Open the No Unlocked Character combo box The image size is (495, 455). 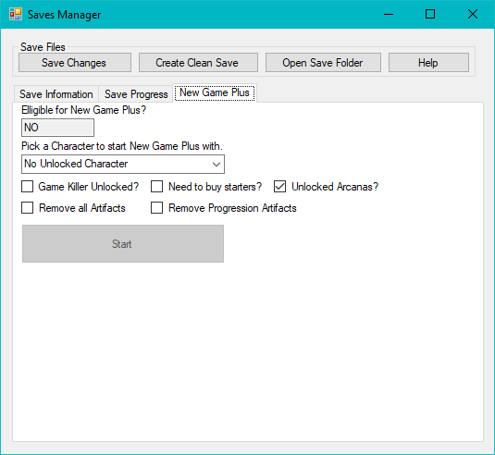pos(123,164)
